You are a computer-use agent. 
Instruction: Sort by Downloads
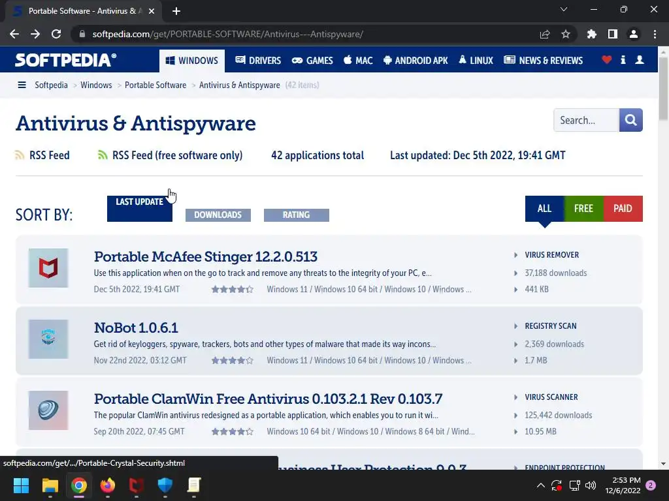tap(218, 215)
